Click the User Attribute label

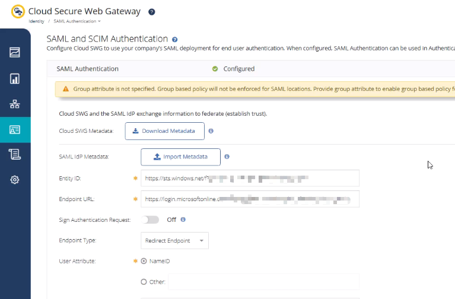pos(77,261)
